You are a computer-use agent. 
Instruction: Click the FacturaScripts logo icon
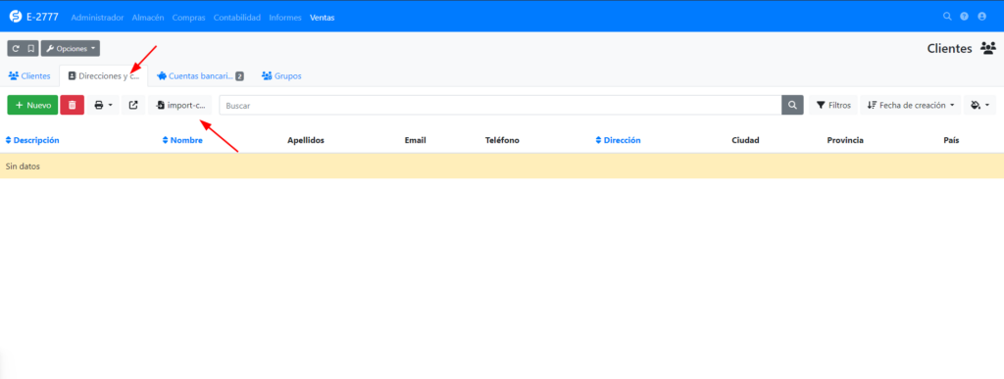pyautogui.click(x=16, y=17)
